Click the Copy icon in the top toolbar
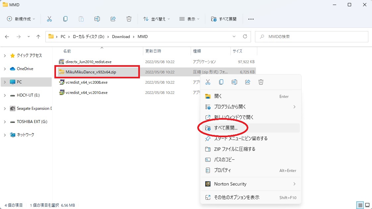This screenshot has width=372, height=209. (65, 19)
